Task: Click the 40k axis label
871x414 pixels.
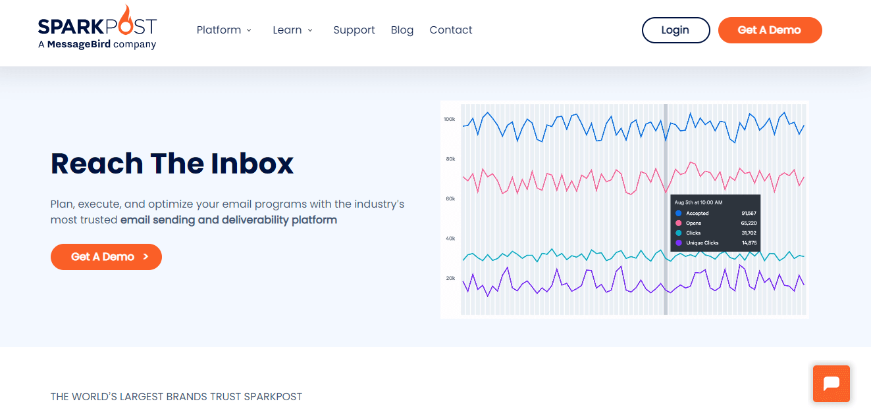Action: tap(451, 239)
